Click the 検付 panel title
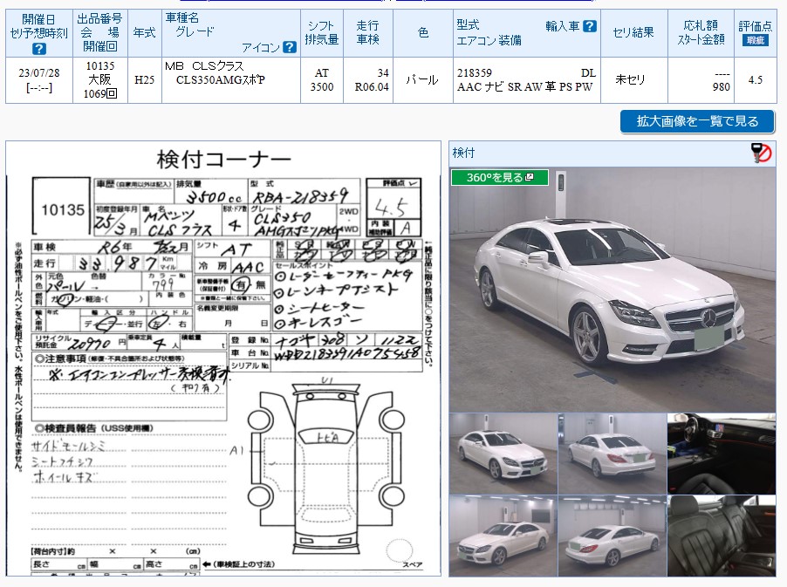 click(x=463, y=153)
